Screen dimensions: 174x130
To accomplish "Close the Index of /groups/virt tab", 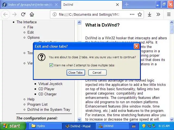I will point(56,5).
